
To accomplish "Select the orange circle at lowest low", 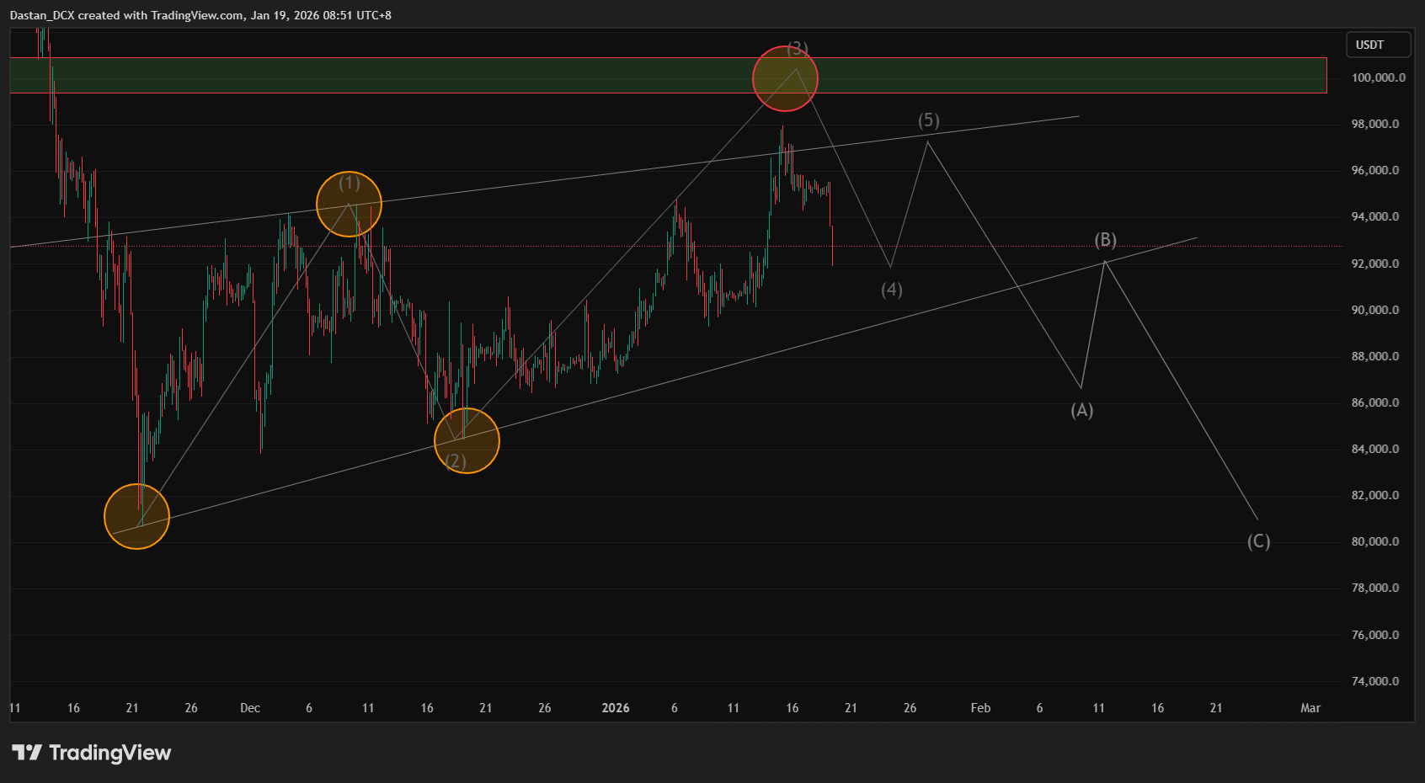I will tap(136, 516).
